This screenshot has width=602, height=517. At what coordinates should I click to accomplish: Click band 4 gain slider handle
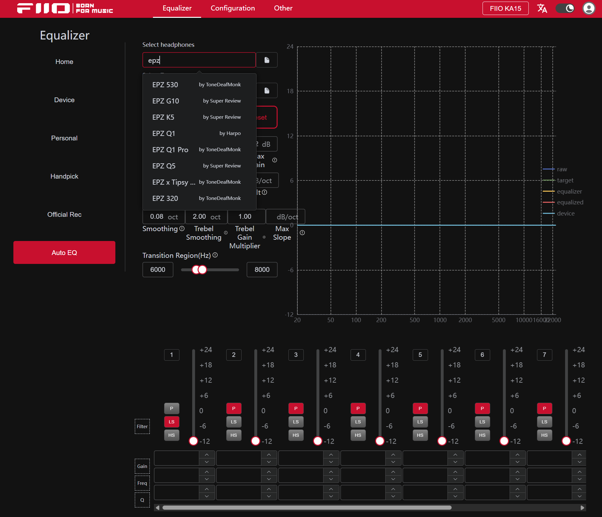pos(380,441)
